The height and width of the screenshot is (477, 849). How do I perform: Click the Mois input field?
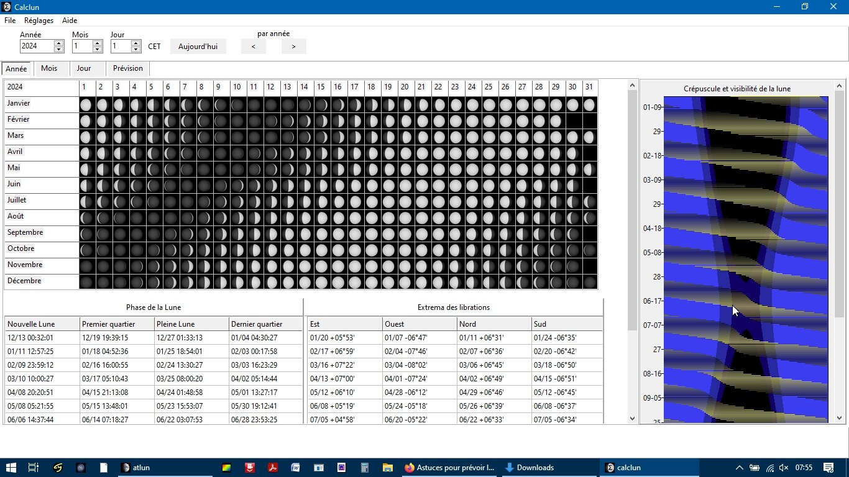(x=83, y=46)
